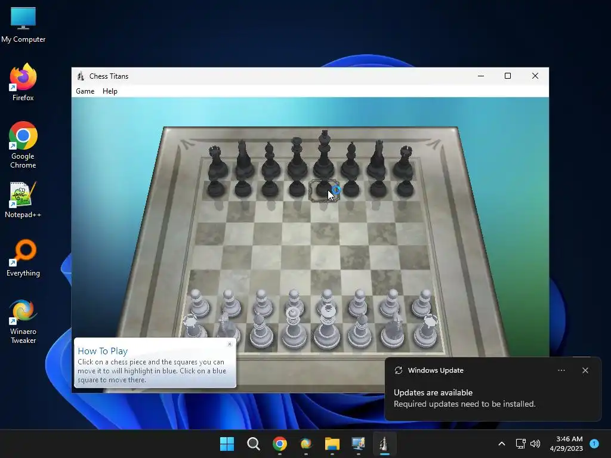Click the black king piece
Image resolution: width=611 pixels, height=458 pixels.
coord(324,155)
